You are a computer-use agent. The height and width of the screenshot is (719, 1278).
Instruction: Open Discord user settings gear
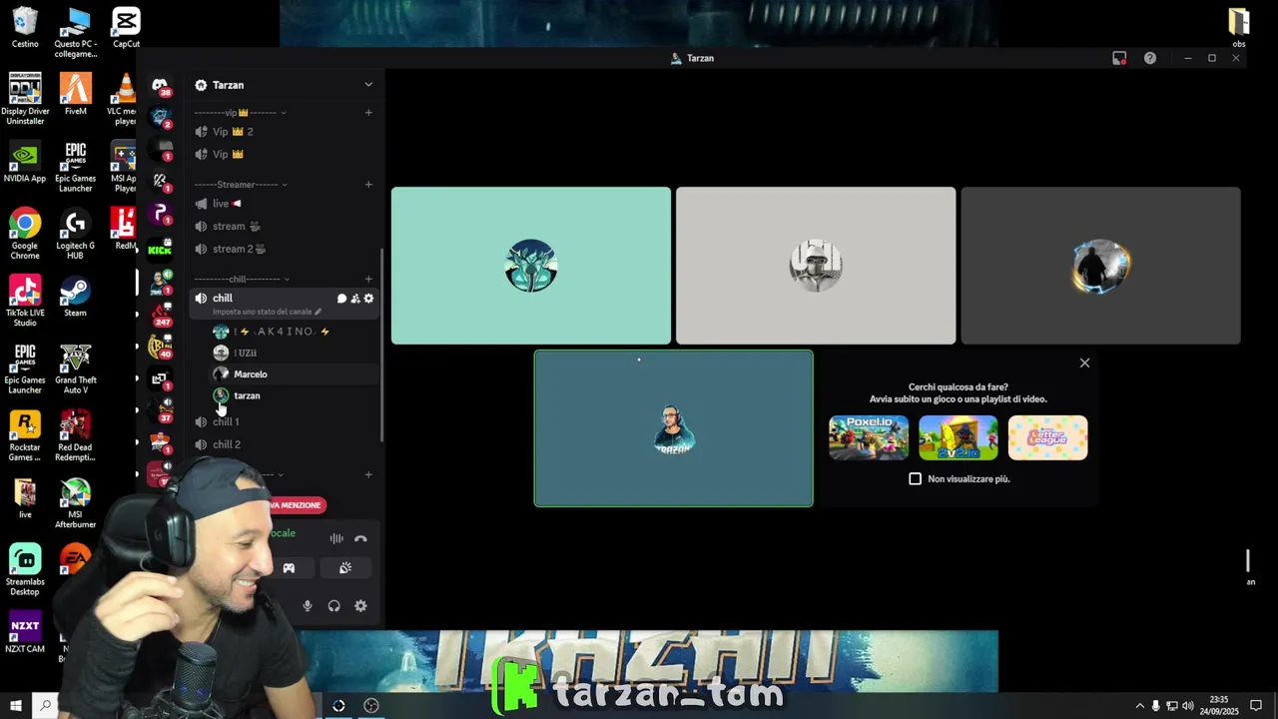coord(360,606)
